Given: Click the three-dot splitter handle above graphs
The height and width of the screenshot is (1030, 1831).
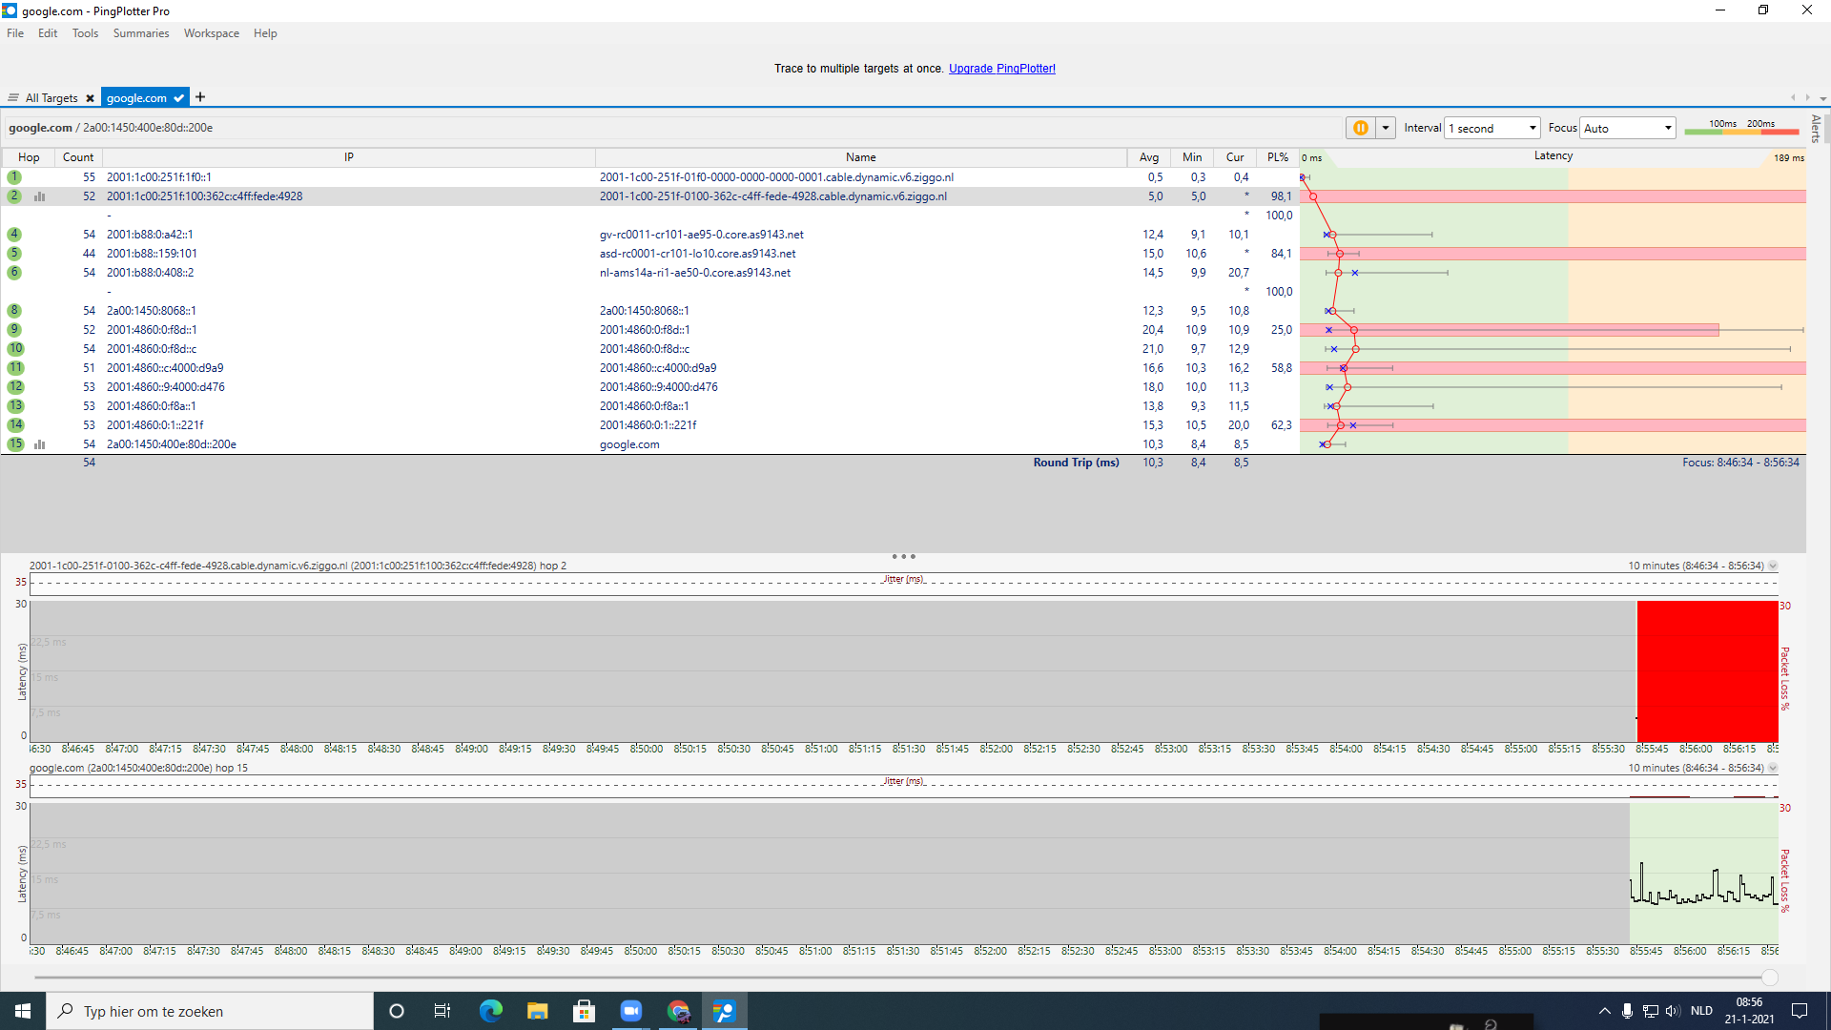Looking at the screenshot, I should point(903,556).
